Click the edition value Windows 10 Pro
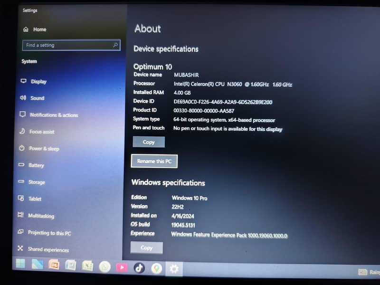 (x=190, y=198)
